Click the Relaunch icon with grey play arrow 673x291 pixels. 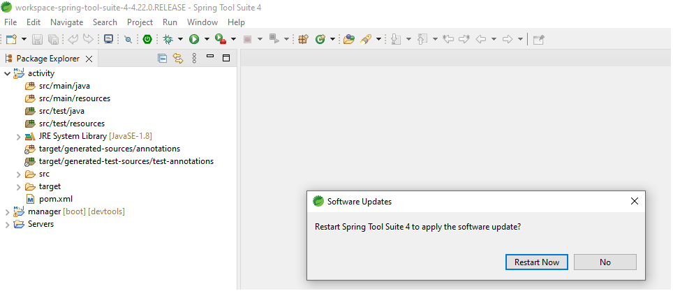point(274,39)
